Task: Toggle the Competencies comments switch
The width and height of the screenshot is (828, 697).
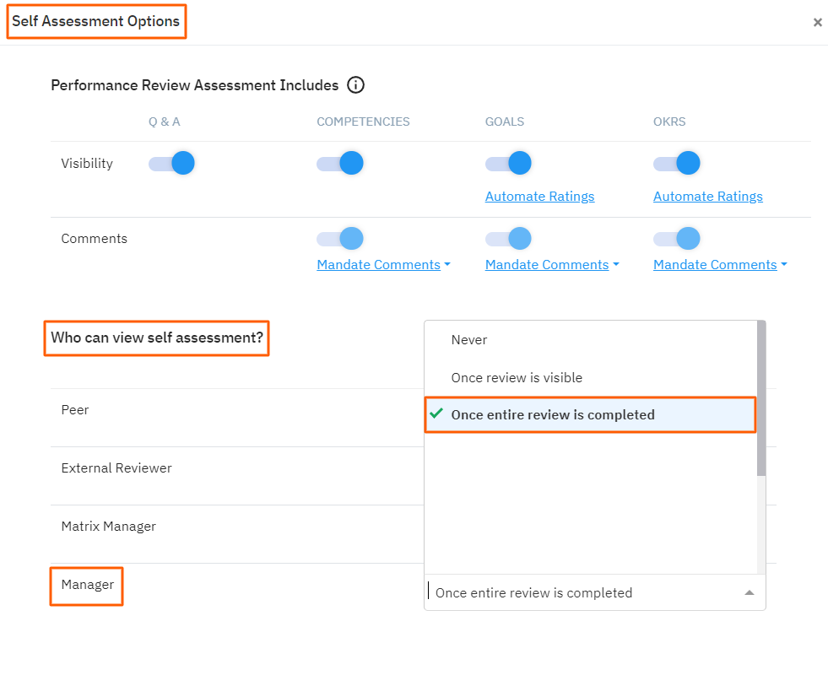Action: tap(340, 238)
